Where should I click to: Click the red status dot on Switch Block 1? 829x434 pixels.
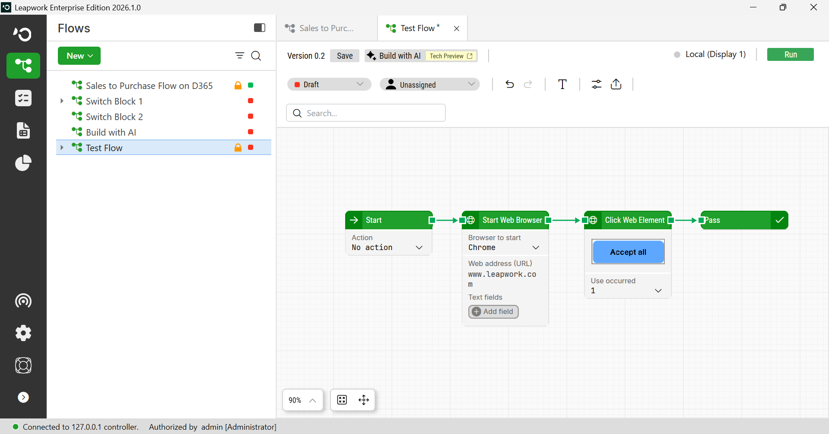point(251,101)
